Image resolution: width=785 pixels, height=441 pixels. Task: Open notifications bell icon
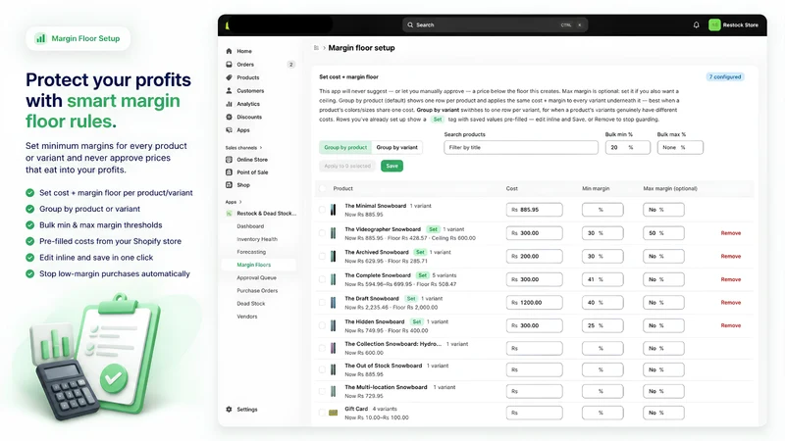(696, 24)
